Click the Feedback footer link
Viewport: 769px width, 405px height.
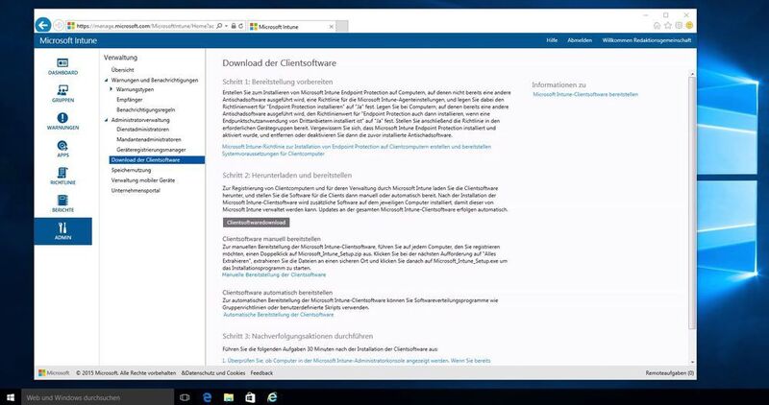pyautogui.click(x=261, y=373)
